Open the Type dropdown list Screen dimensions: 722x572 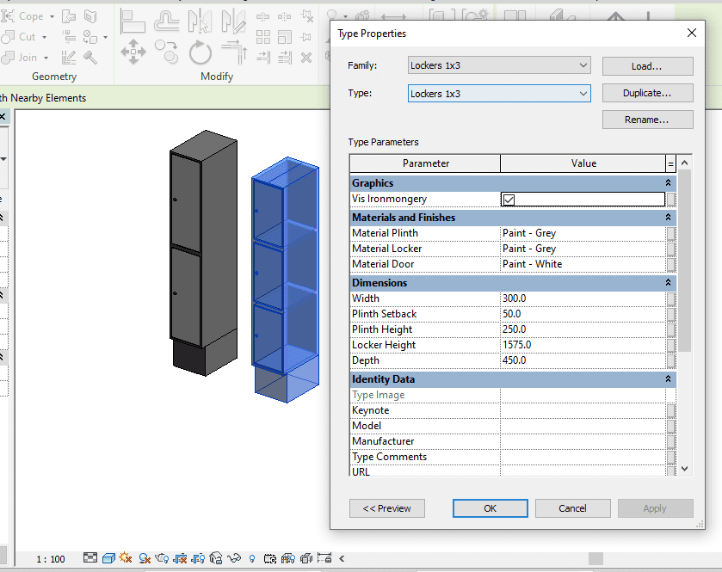click(499, 94)
